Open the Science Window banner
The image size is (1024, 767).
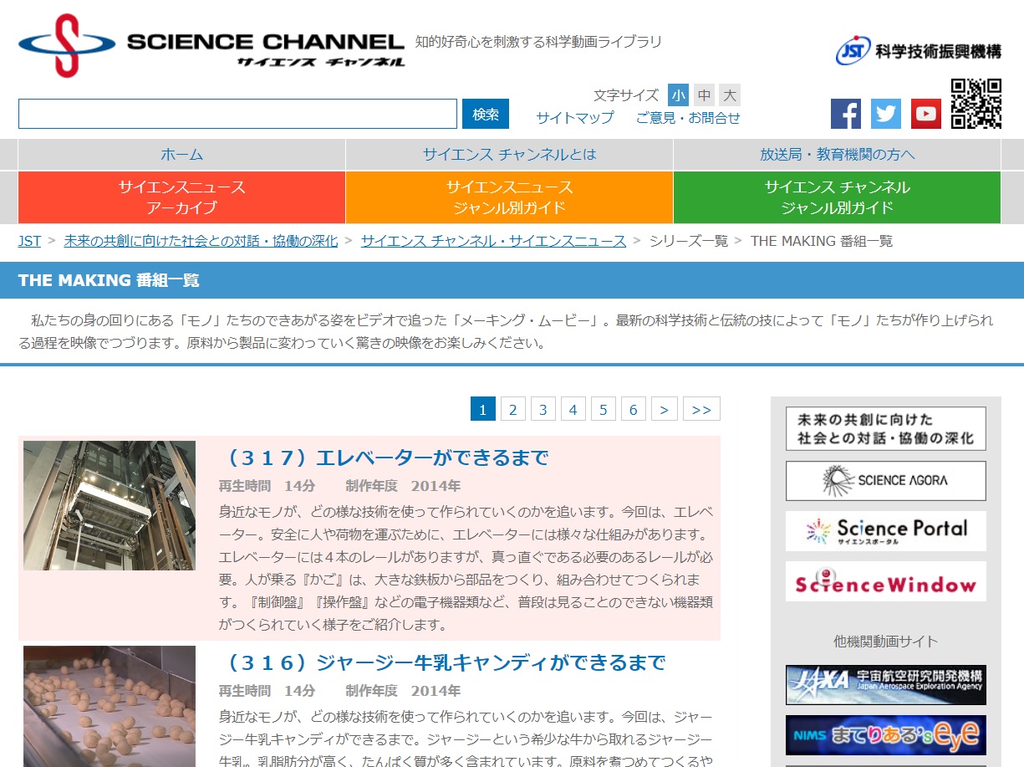[885, 581]
